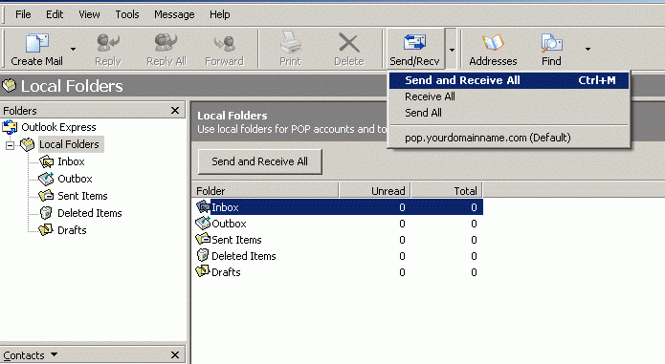Open the Find dropdown arrow
Viewport: 665px width, 364px height.
click(x=587, y=49)
